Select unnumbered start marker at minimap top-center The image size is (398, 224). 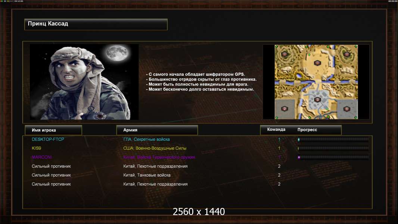click(x=317, y=63)
